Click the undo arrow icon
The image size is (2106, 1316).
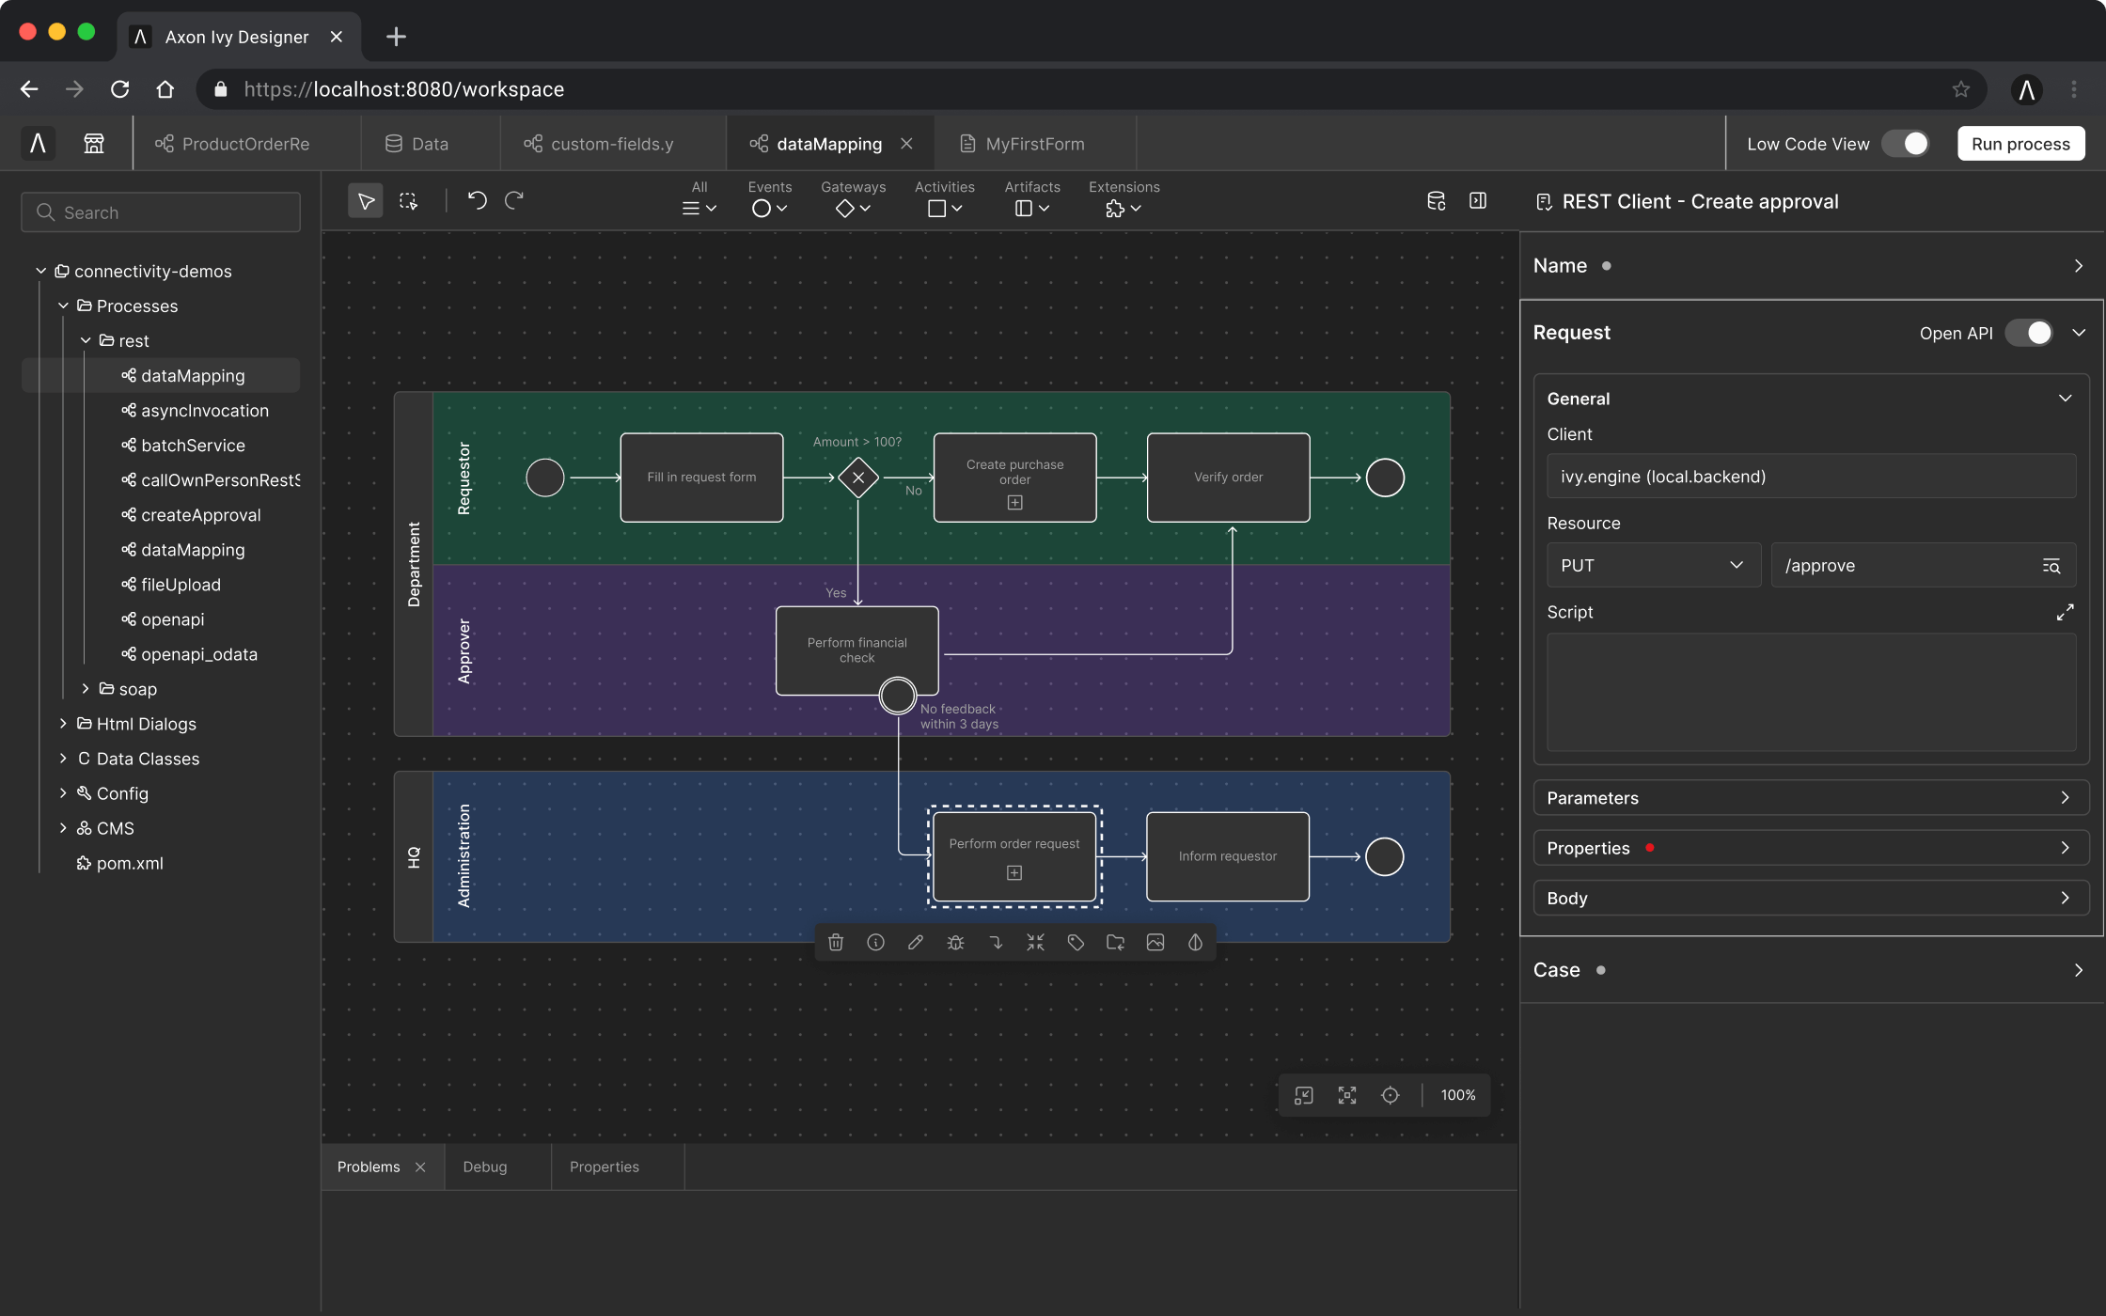tap(477, 201)
